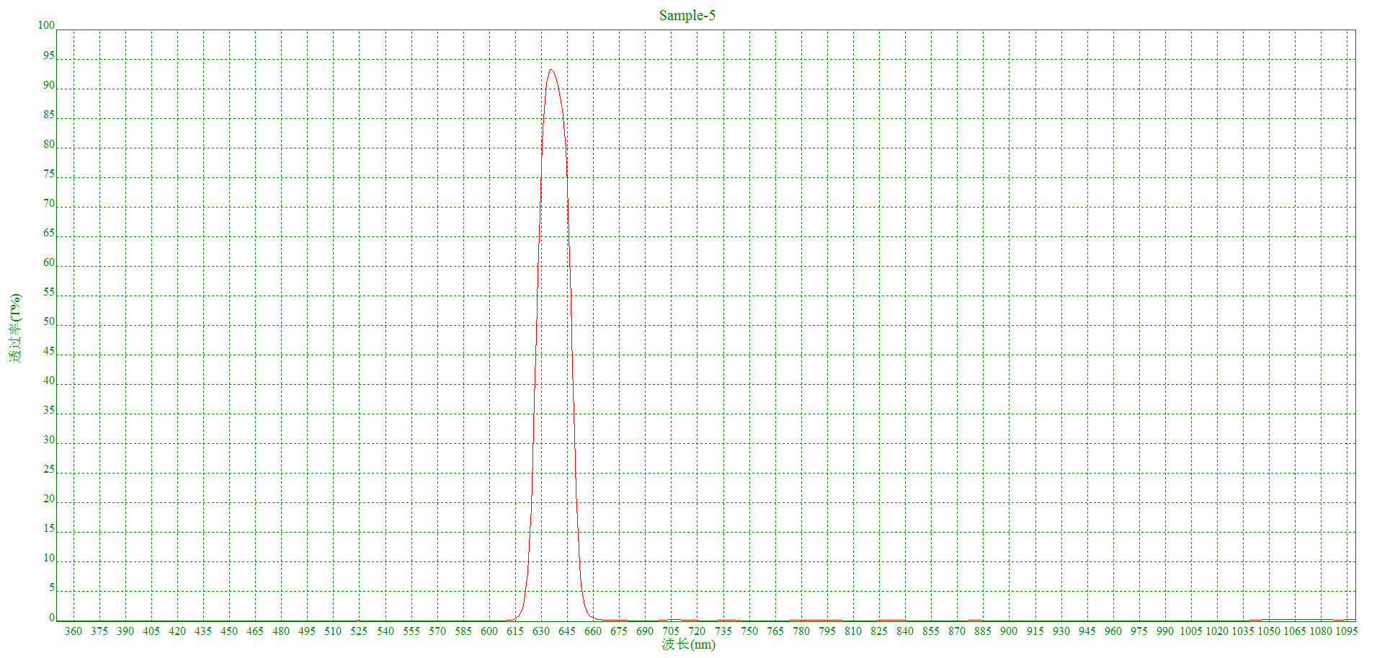Click the x-axis tick label 360
This screenshot has height=658, width=1377.
coord(73,631)
